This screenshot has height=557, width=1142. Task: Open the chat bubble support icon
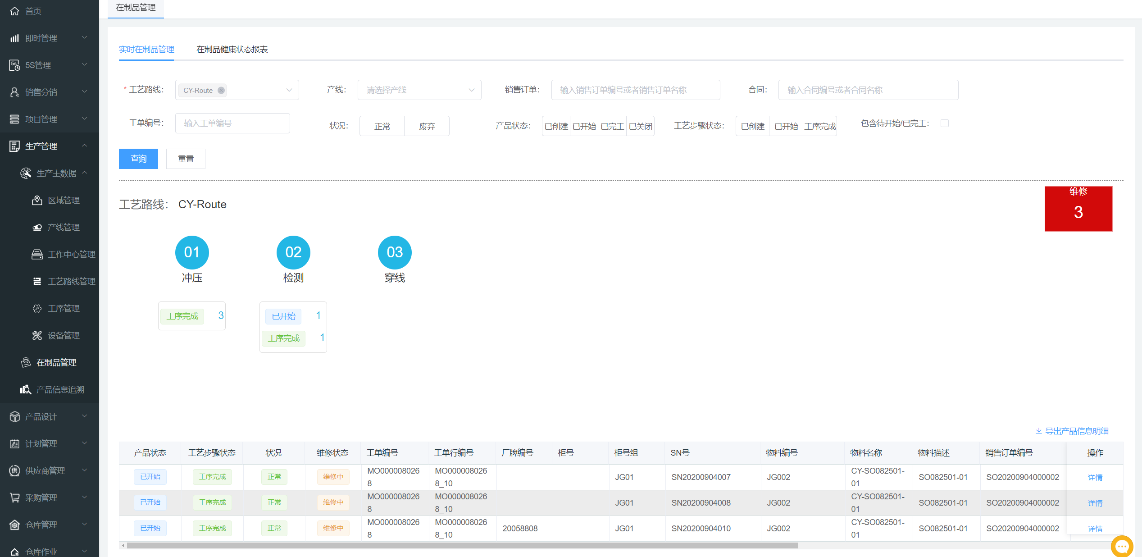tap(1122, 546)
